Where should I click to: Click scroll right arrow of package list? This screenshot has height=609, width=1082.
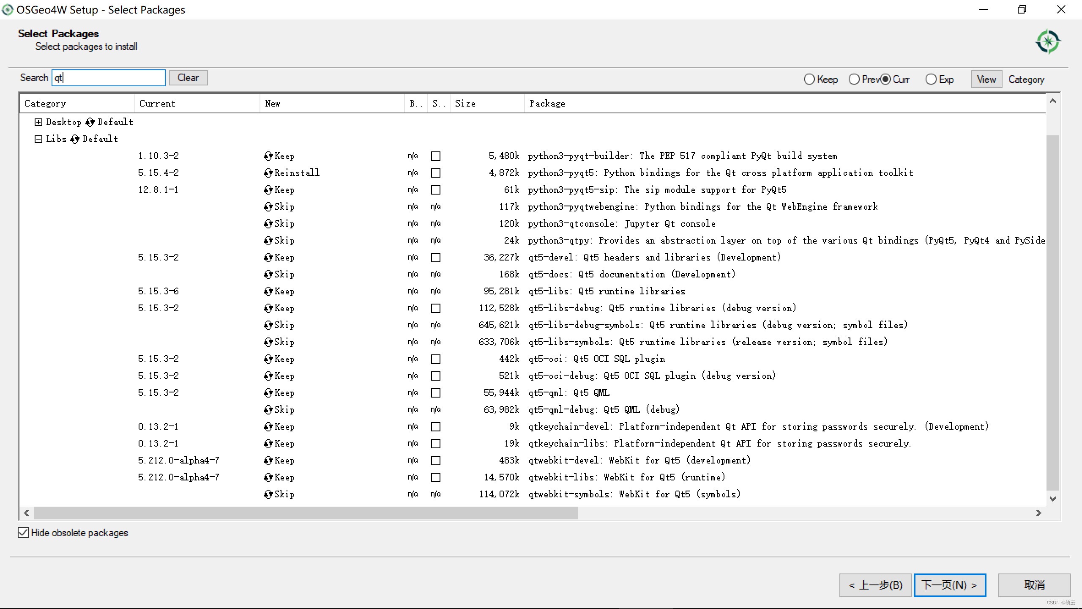[x=1039, y=513]
